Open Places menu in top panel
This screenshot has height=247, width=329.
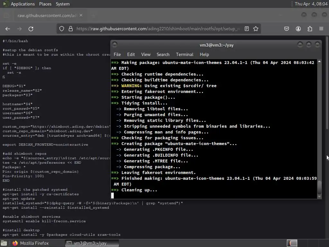45,4
